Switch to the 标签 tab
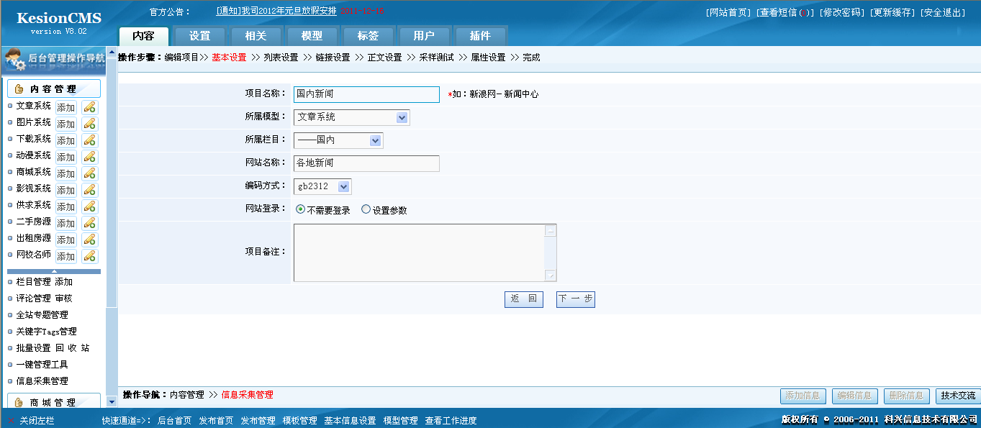Image resolution: width=981 pixels, height=428 pixels. [368, 36]
